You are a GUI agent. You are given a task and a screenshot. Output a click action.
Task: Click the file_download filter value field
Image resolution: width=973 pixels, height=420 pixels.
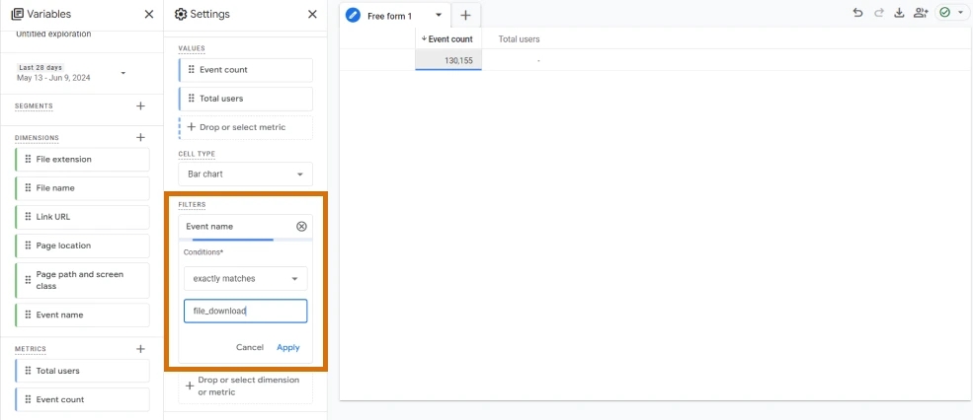point(245,311)
